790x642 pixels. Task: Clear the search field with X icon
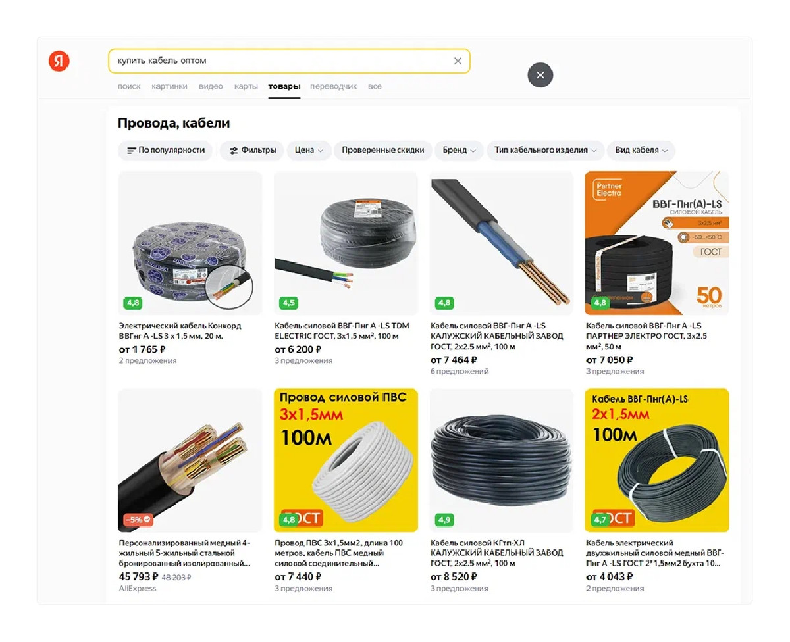coord(458,61)
